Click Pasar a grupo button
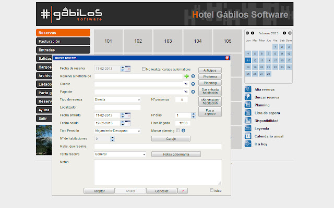The height and width of the screenshot is (208, 334). 210,112
